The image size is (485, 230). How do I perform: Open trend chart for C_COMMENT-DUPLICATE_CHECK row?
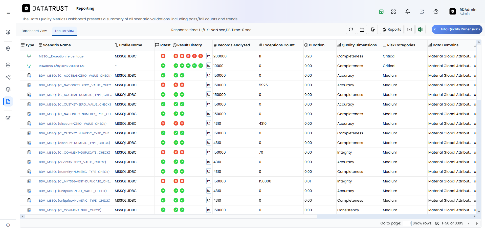(x=209, y=152)
